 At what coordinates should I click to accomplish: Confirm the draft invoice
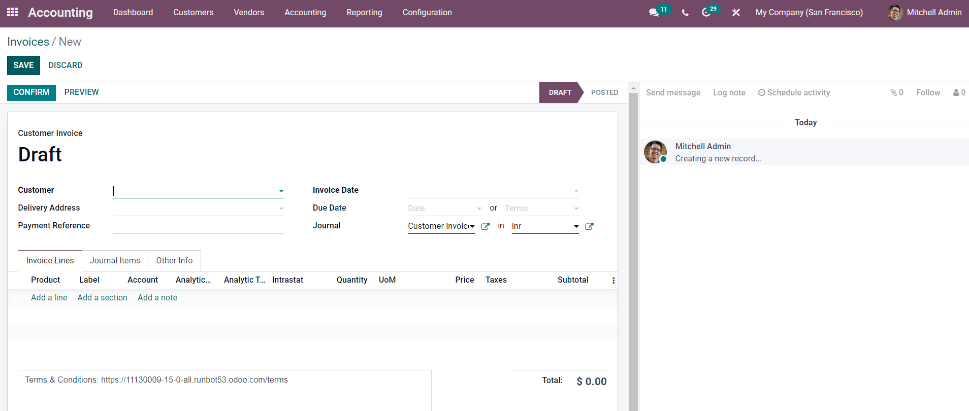(31, 92)
